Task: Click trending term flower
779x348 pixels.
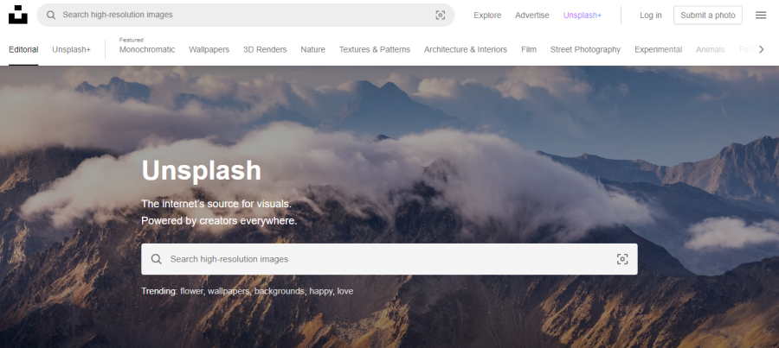Action: (191, 291)
